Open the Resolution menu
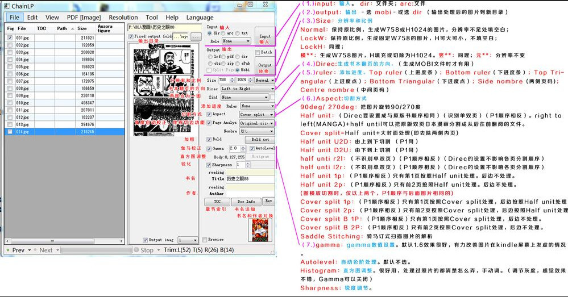Viewport: 568px width, 297px height. tap(123, 18)
